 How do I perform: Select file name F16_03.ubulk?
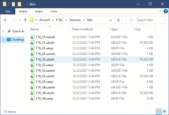[45, 76]
